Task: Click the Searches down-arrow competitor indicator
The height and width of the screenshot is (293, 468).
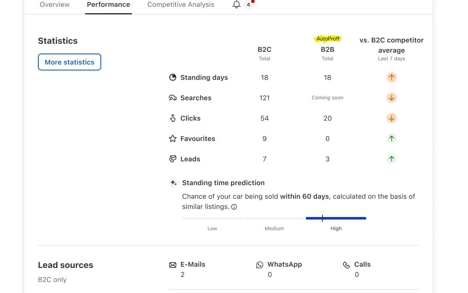Action: (391, 98)
